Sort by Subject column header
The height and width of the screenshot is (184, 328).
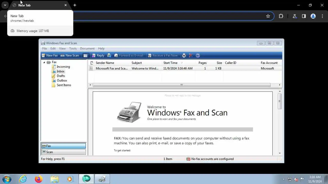coord(146,63)
